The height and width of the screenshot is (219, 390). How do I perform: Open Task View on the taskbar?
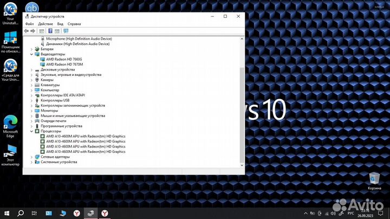pos(34,213)
